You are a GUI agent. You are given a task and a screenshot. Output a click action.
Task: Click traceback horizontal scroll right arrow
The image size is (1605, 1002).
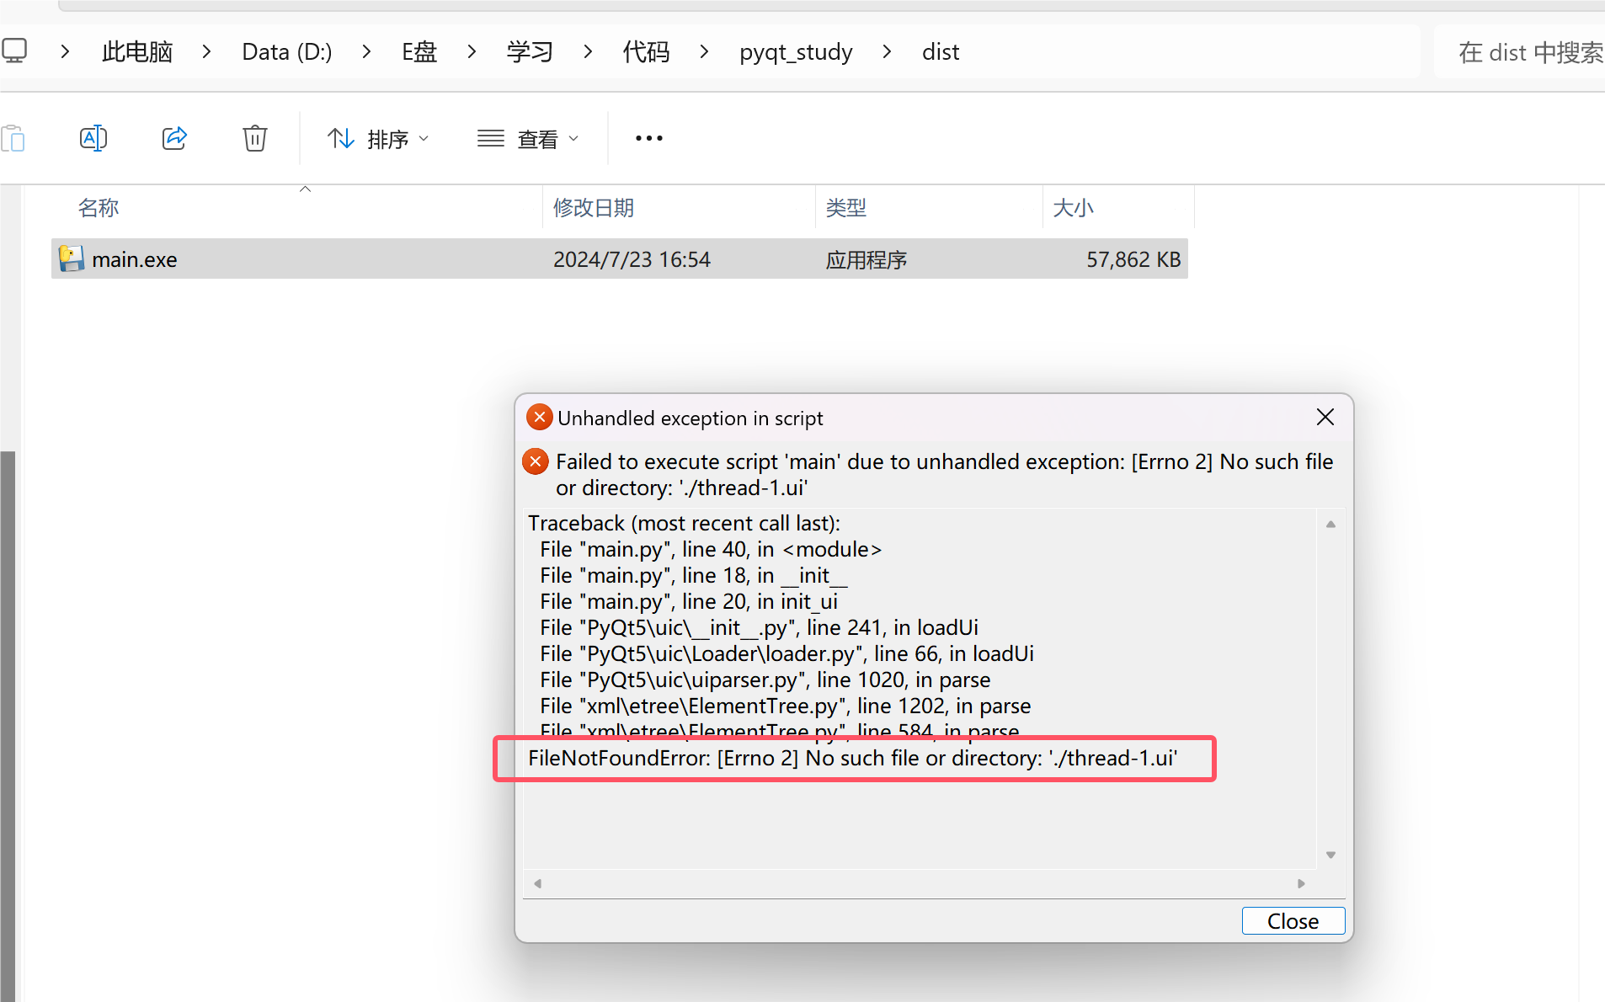pyautogui.click(x=1301, y=883)
